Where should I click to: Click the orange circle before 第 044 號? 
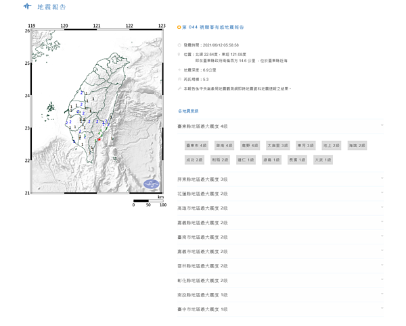[179, 28]
